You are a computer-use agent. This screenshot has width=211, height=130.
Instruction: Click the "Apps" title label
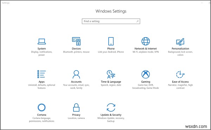pyautogui.click(x=41, y=82)
